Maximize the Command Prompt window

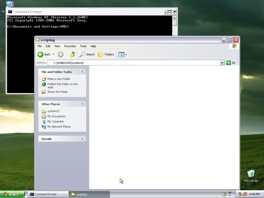click(170, 12)
